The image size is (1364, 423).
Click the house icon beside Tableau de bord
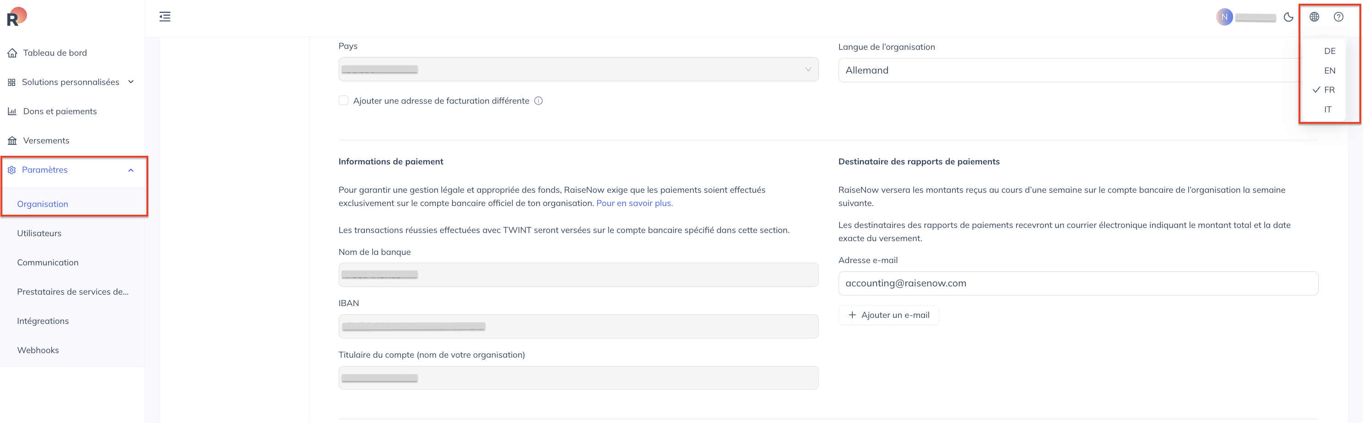click(x=12, y=53)
